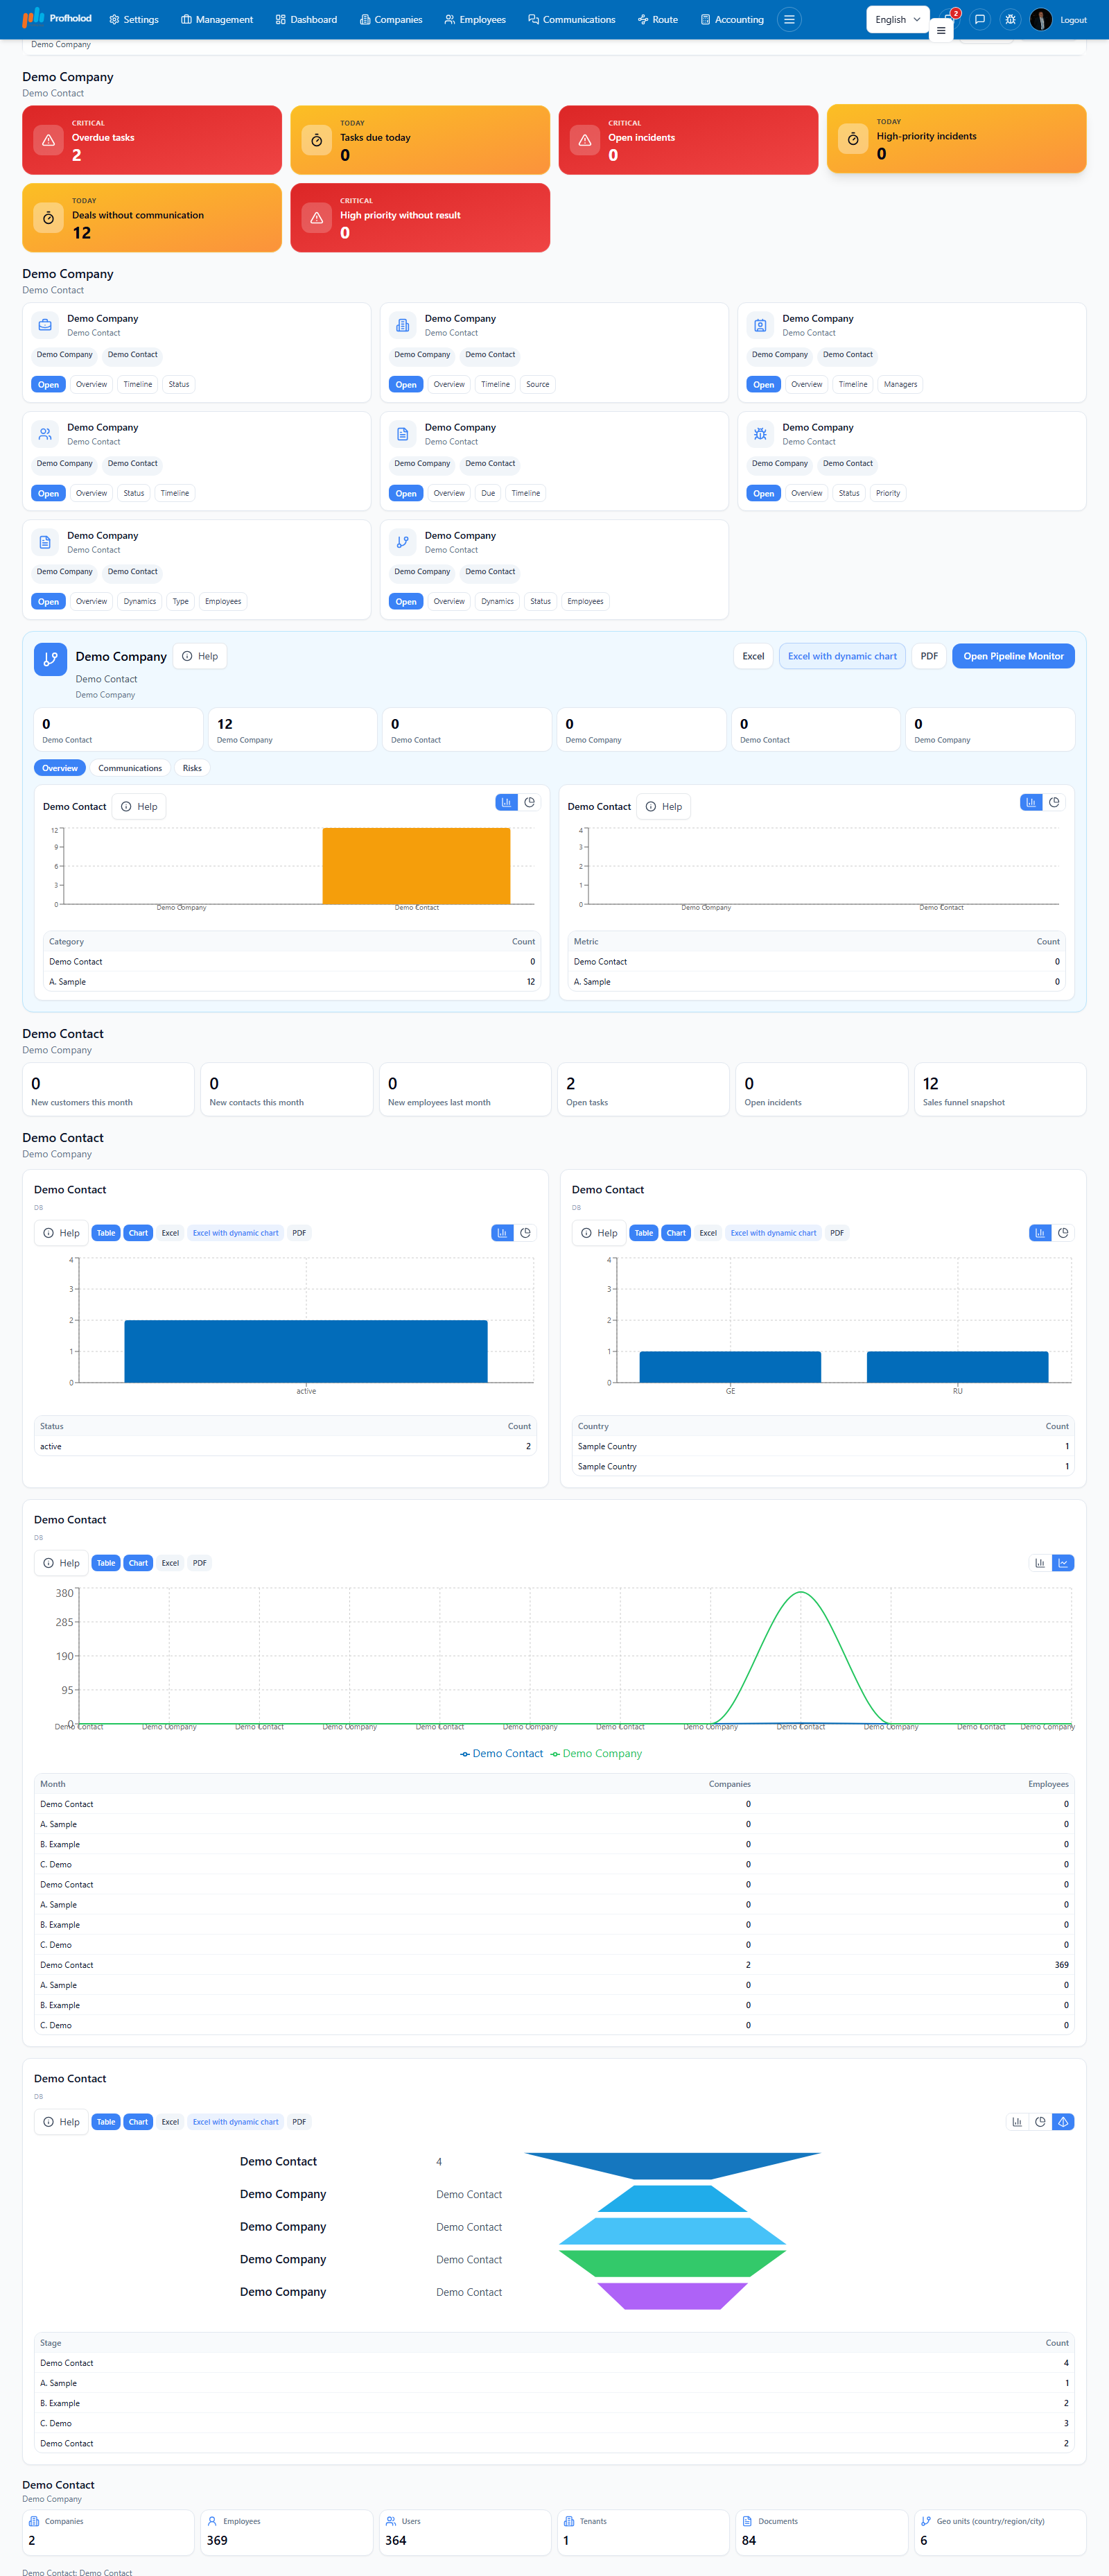Select pie chart icon in Stage funnel panel
1109x2576 pixels.
(x=1040, y=2122)
